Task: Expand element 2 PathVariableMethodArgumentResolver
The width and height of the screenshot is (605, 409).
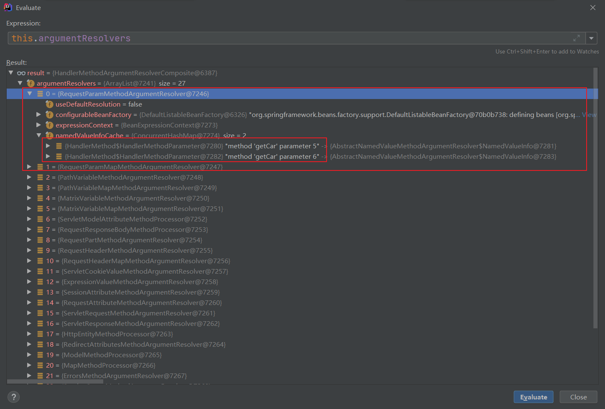Action: coord(29,177)
